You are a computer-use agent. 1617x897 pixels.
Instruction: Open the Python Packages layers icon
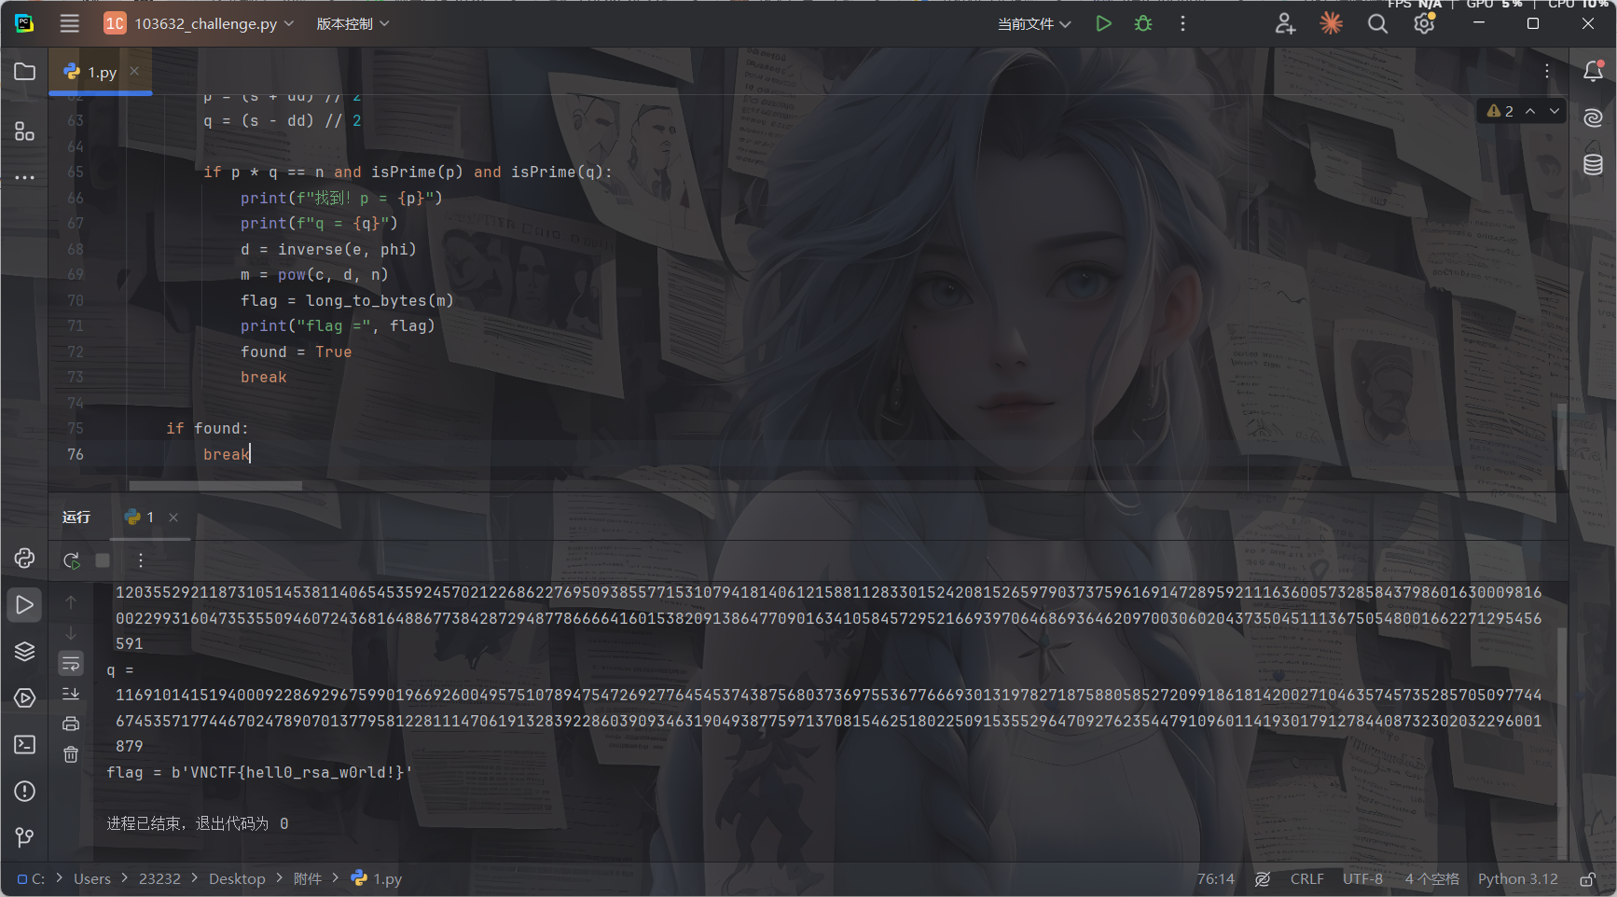(25, 652)
